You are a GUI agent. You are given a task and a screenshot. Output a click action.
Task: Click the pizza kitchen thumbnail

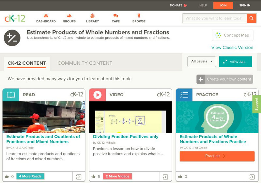[x=44, y=117]
